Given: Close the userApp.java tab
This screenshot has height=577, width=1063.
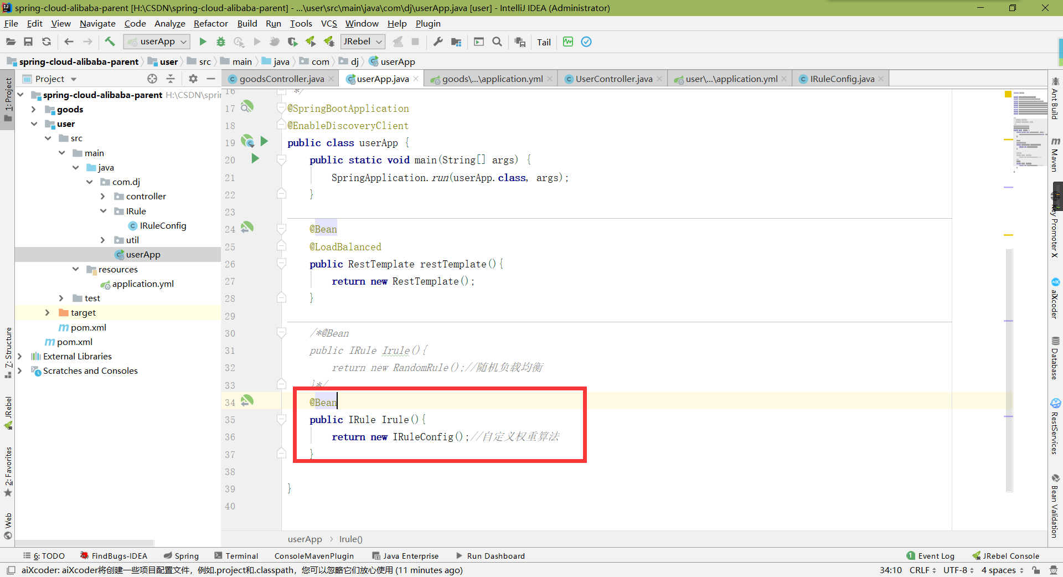Looking at the screenshot, I should point(416,79).
